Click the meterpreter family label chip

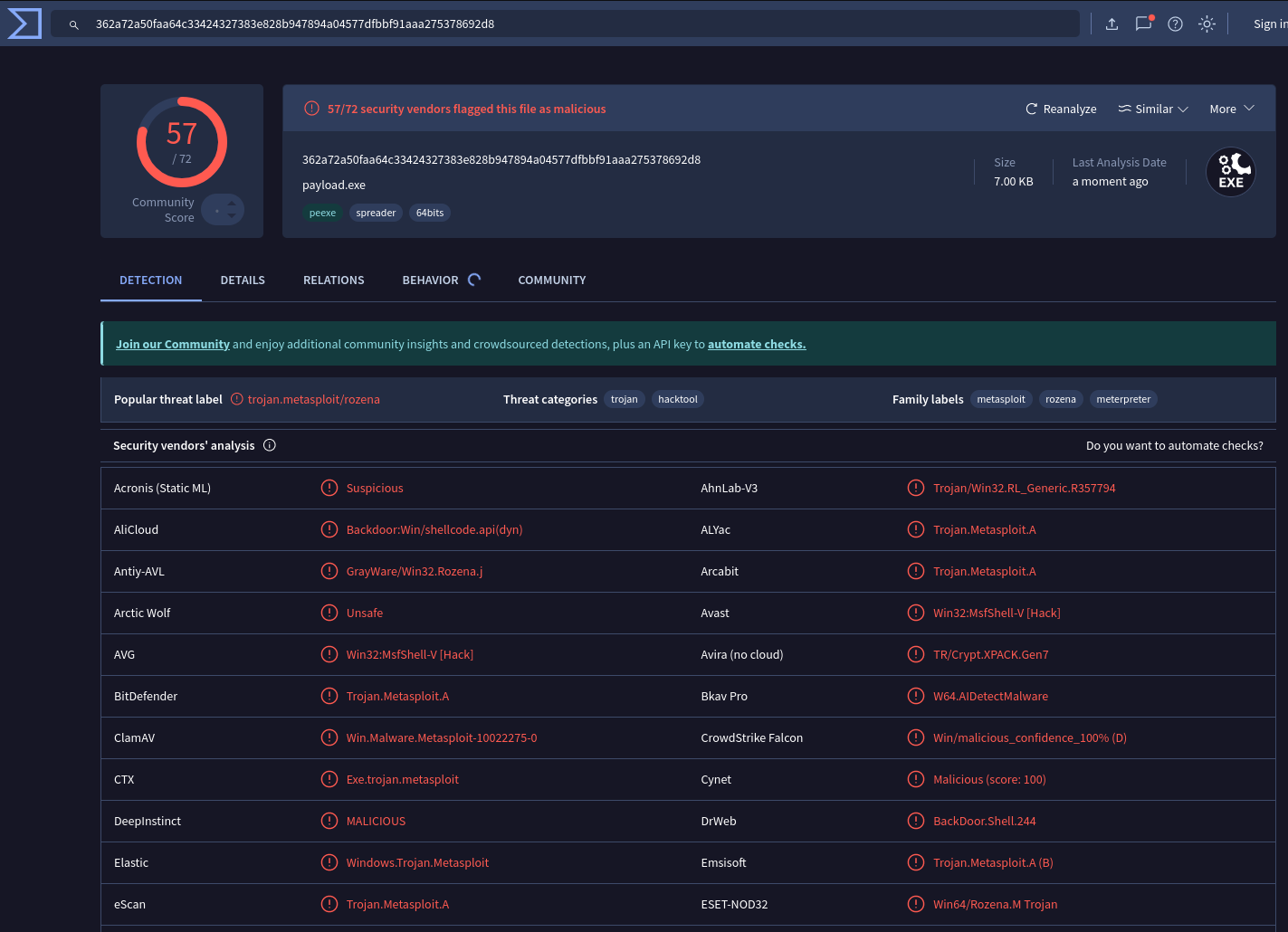pyautogui.click(x=1123, y=399)
